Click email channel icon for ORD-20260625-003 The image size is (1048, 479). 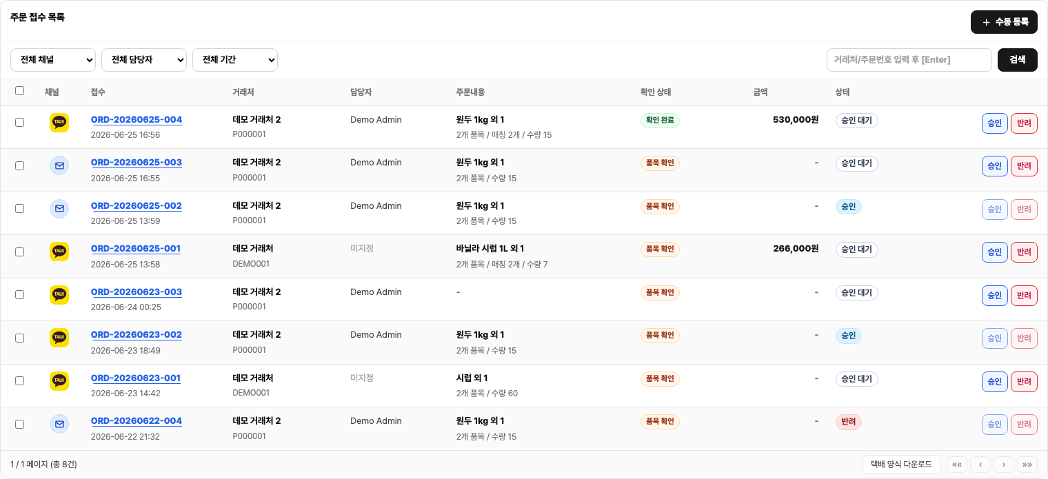coord(59,165)
